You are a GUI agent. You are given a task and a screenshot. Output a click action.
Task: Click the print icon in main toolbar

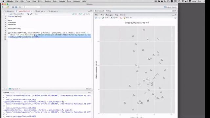pyautogui.click(x=20, y=7)
